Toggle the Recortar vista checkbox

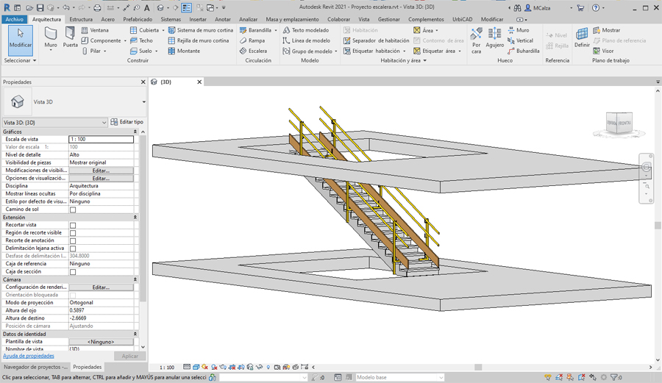[73, 226]
